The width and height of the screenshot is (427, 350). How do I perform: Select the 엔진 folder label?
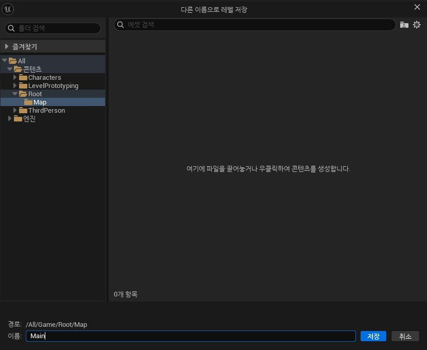29,119
